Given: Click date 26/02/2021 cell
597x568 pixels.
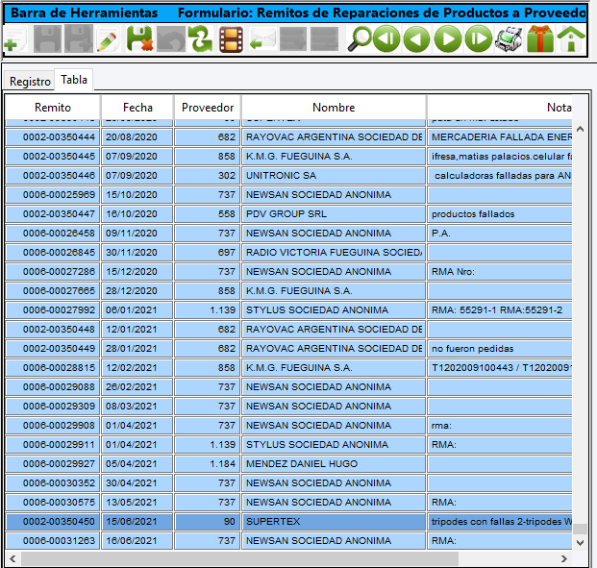Looking at the screenshot, I should pyautogui.click(x=137, y=386).
